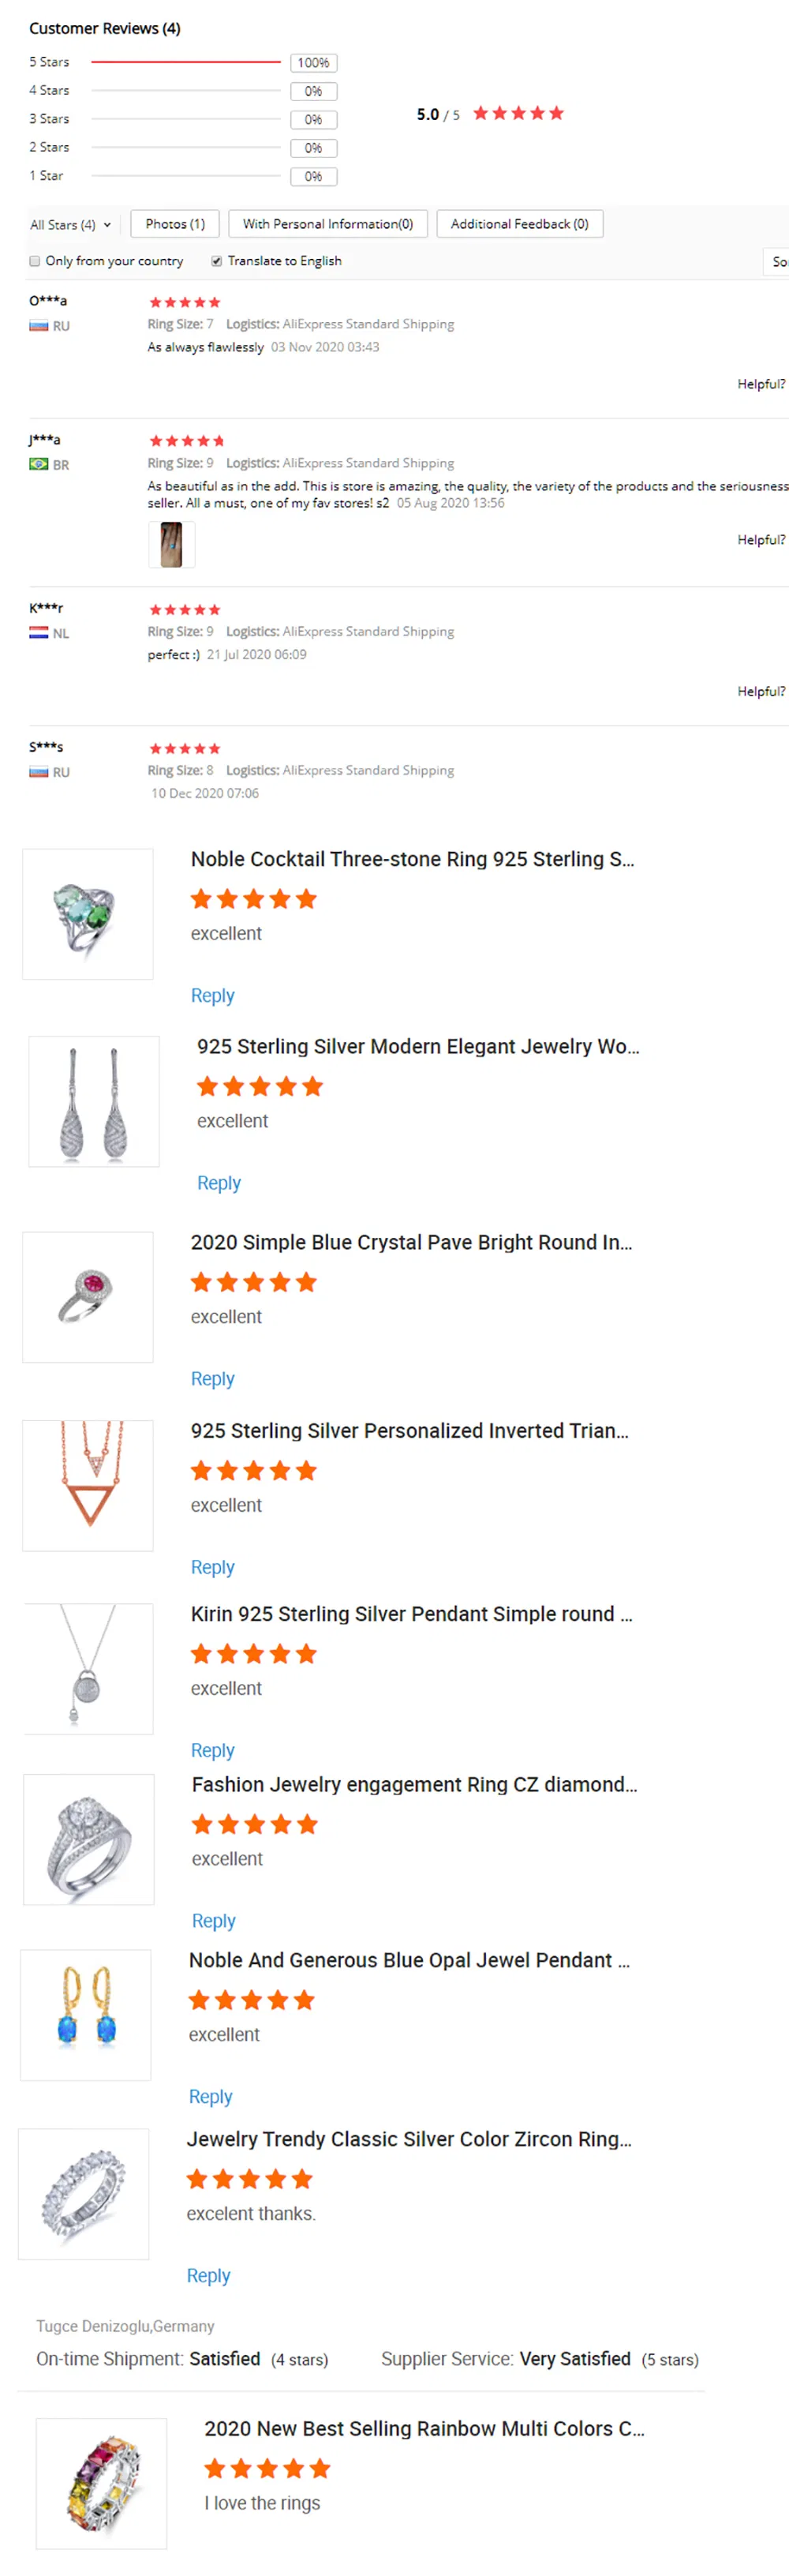Click the red stars beside the 5.0 score
Viewport: 789px width, 2576px height.
pos(518,114)
